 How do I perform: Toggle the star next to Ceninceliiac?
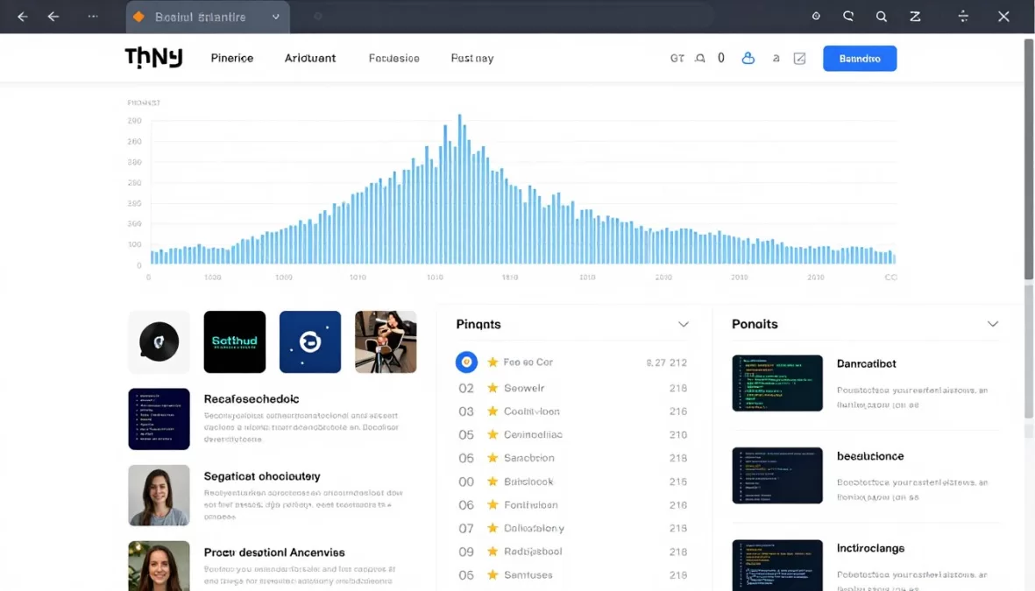pos(493,434)
